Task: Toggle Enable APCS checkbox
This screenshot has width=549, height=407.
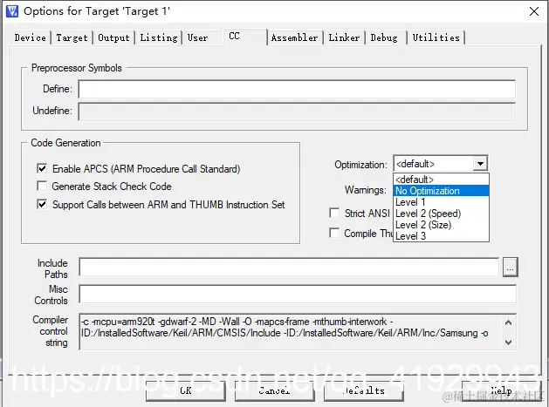Action: (42, 168)
